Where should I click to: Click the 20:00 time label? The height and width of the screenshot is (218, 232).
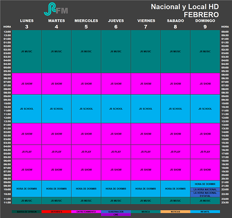[225, 175]
